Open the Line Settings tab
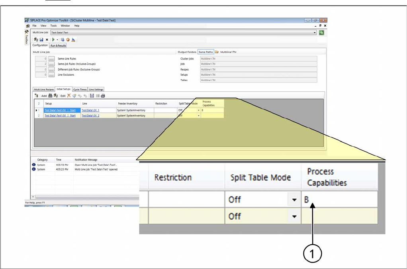Image resolution: width=407 pixels, height=269 pixels. coord(96,89)
